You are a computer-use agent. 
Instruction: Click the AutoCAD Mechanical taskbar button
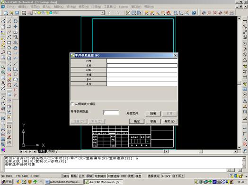tap(104, 182)
